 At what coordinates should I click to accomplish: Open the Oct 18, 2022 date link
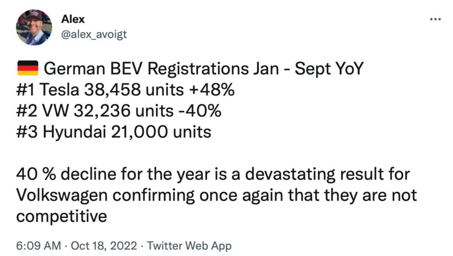[x=104, y=246]
